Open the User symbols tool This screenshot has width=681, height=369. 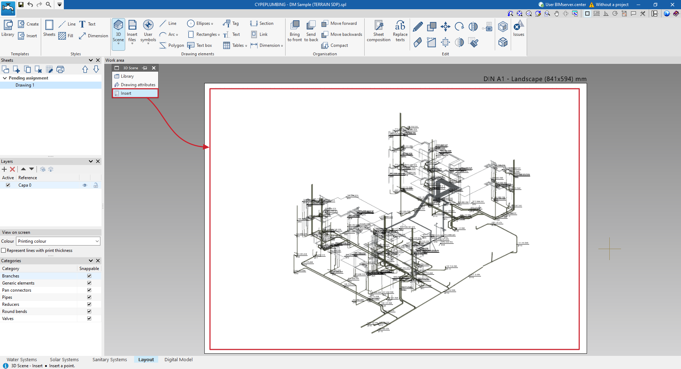148,31
